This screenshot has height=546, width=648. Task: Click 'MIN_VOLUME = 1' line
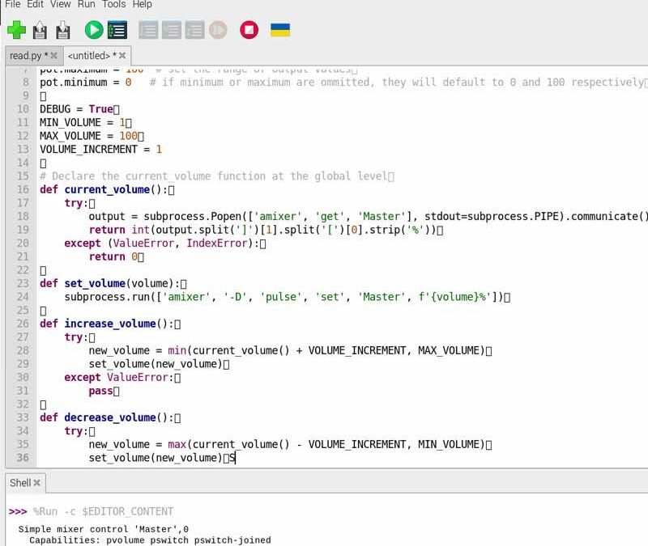(83, 123)
